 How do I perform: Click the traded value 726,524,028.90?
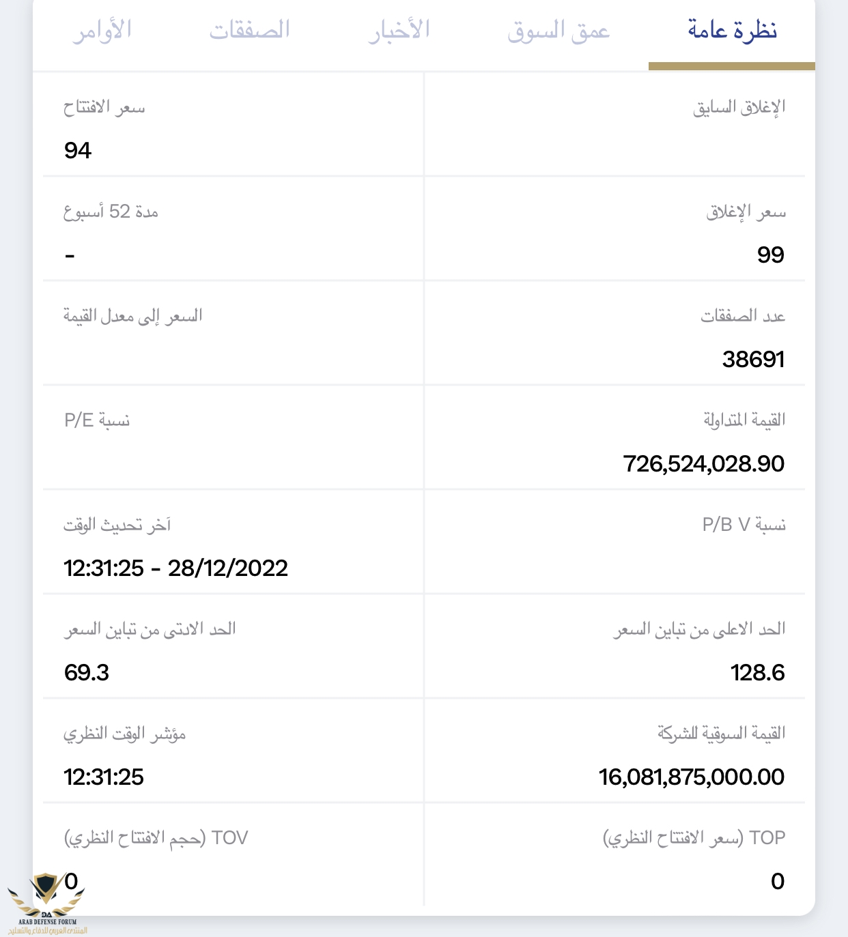704,464
